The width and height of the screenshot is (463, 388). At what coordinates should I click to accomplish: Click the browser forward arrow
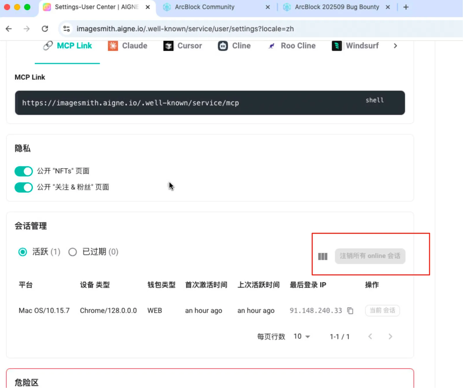27,29
